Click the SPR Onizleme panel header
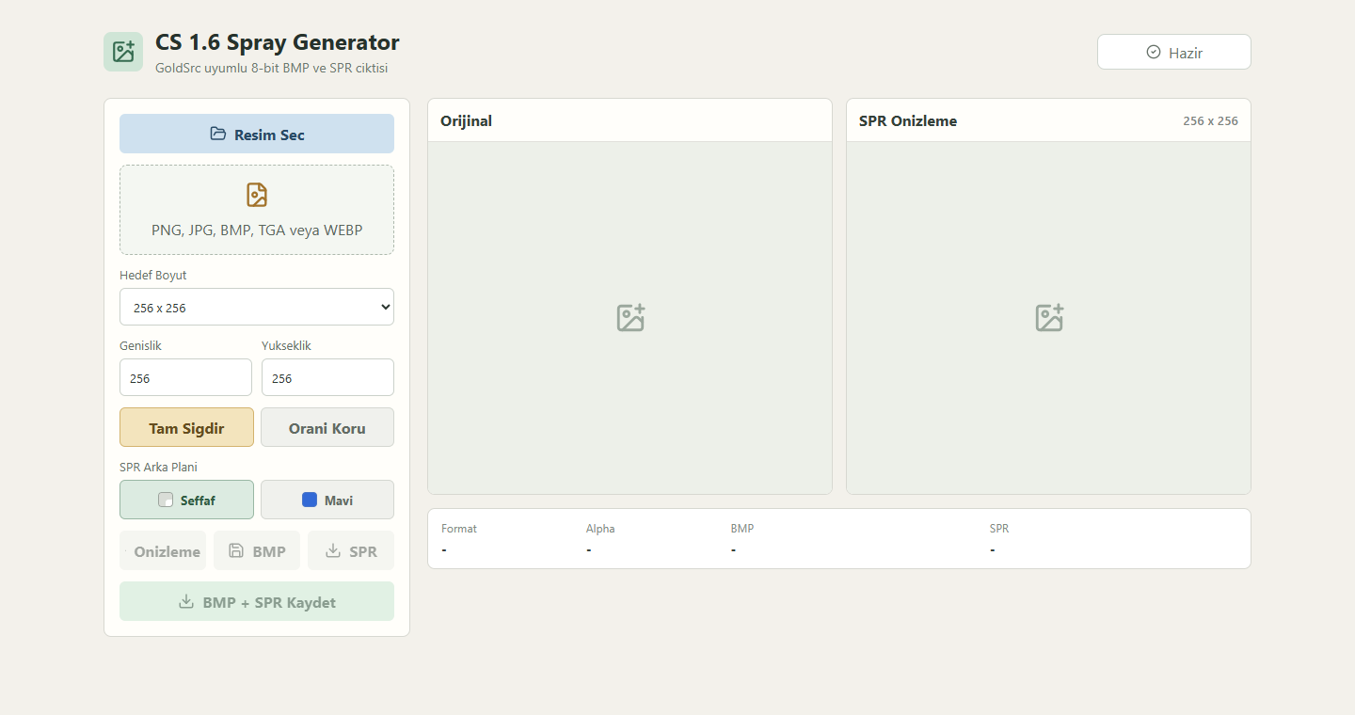This screenshot has width=1355, height=715. [1049, 120]
